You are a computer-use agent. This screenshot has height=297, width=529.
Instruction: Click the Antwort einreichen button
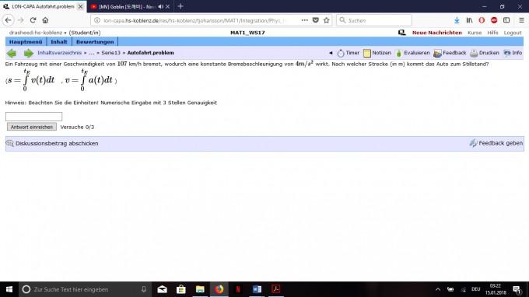[x=32, y=127]
